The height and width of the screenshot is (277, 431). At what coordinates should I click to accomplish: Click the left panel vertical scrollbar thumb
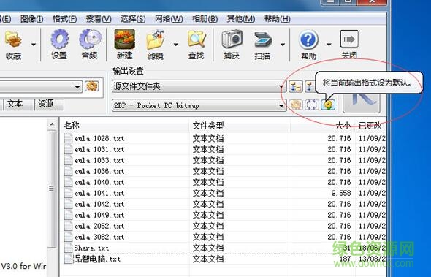[51, 189]
